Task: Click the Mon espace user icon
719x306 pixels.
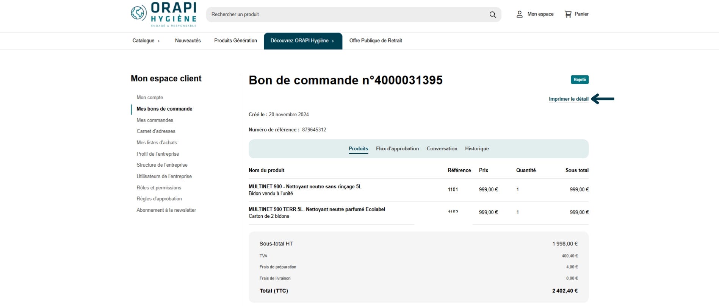Action: point(519,14)
